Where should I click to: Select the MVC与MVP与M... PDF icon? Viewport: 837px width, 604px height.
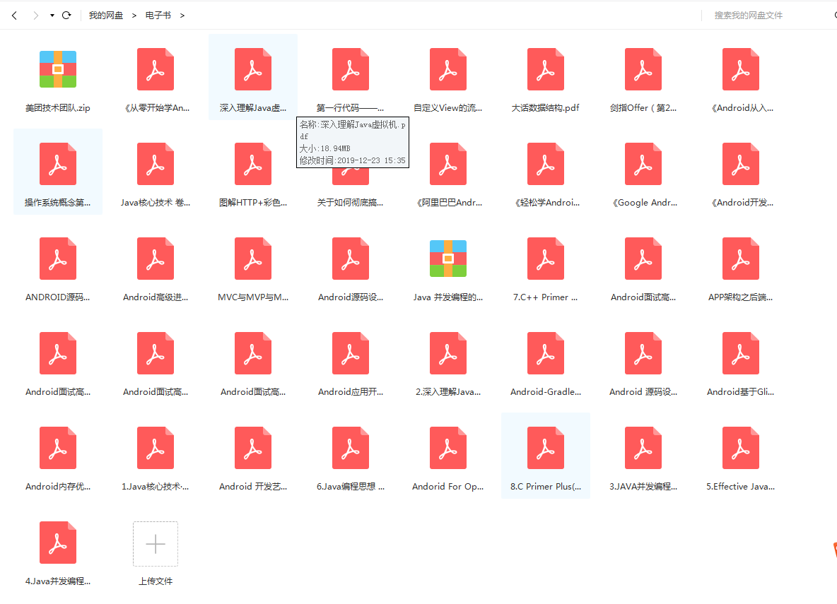click(x=253, y=259)
